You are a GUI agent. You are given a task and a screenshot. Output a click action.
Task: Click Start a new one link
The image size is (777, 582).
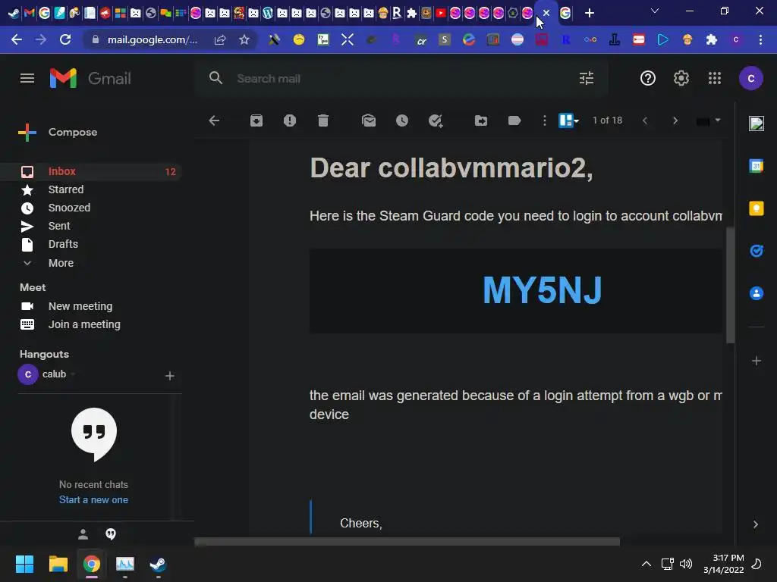93,500
